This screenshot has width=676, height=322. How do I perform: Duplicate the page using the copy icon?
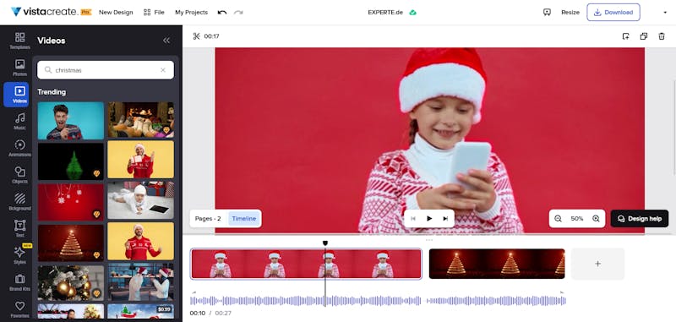point(643,36)
